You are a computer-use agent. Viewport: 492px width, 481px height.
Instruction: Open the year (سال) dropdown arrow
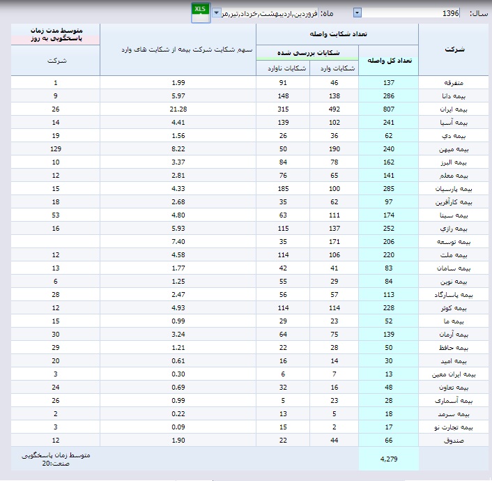coord(358,13)
